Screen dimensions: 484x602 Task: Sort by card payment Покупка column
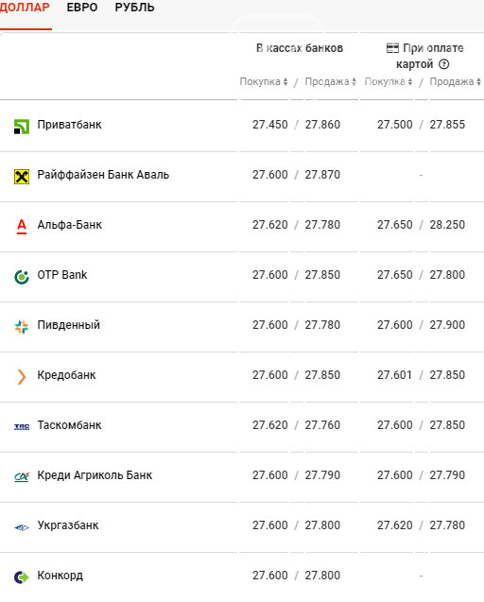389,81
